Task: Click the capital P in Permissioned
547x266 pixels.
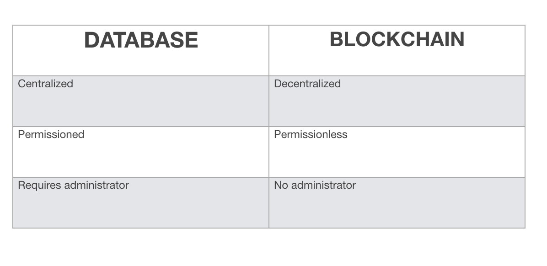Action: point(21,134)
